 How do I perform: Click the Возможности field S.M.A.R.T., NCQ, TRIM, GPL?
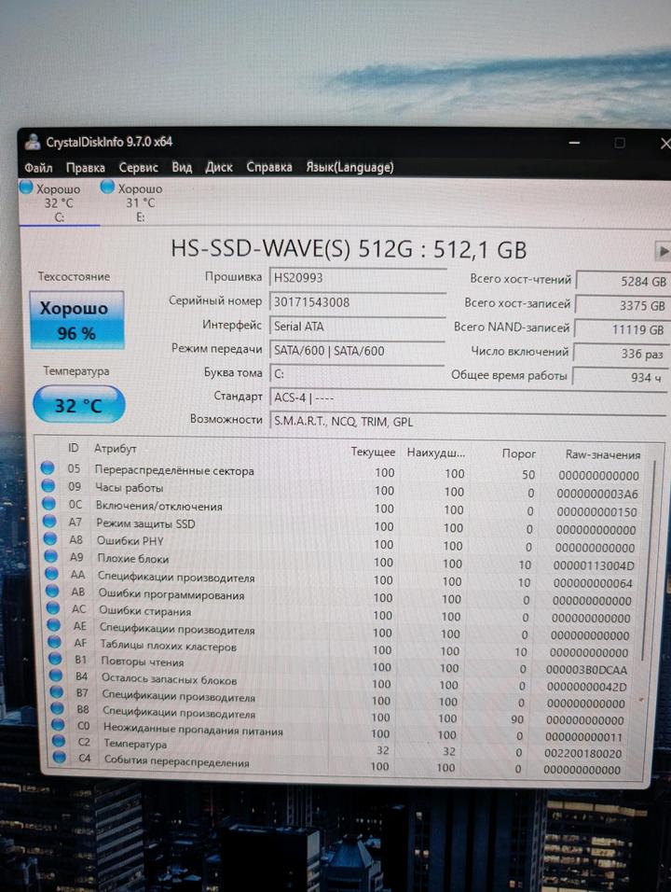click(468, 422)
